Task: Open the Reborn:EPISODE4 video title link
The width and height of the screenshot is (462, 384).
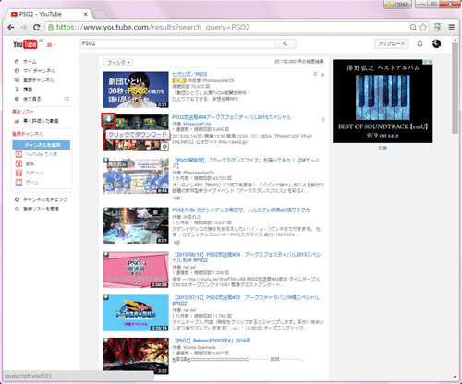Action: [213, 341]
